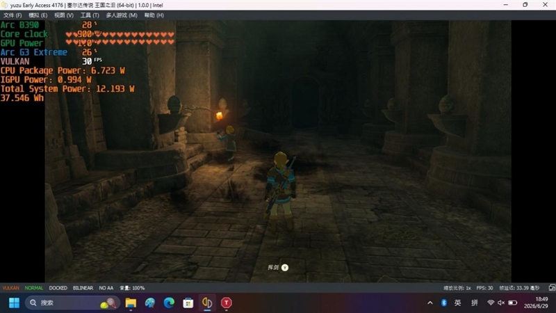Open Microsoft Edge from the taskbar
Viewport: 556px width, 313px height.
coord(169,303)
